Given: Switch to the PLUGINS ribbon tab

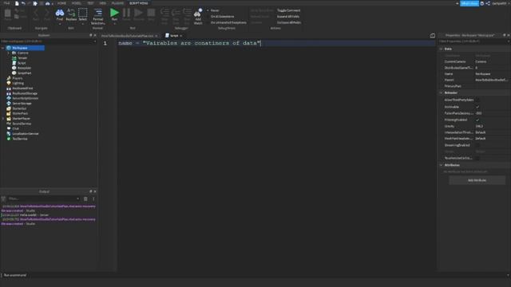Looking at the screenshot, I should point(117,3).
